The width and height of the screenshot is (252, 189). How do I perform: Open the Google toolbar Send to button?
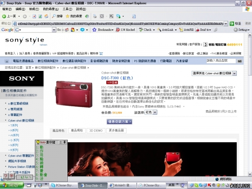point(203,30)
